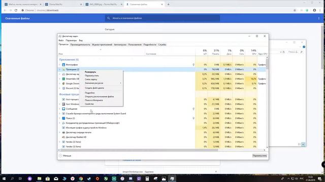Screen dimensions: 325x182
Task: Sort processes by the Диск column header
Action: click(226, 52)
